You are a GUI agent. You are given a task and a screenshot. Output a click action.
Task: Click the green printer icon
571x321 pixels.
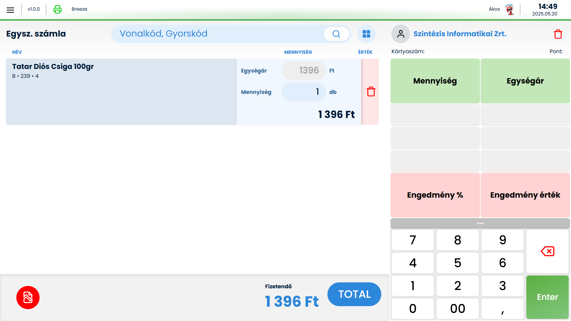[57, 9]
